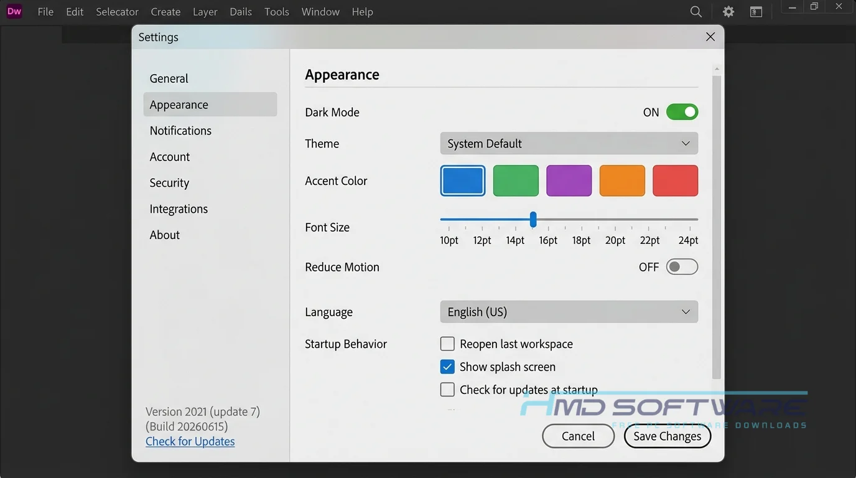This screenshot has height=478, width=856.
Task: Open the Create menu
Action: pos(165,12)
